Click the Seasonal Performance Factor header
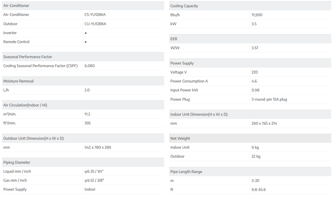Viewport: 333px width, 197px height. 28,57
